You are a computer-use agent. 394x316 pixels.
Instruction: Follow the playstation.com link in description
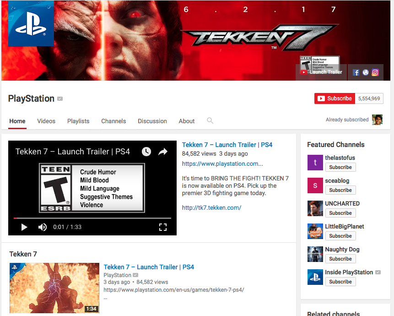[x=222, y=163]
